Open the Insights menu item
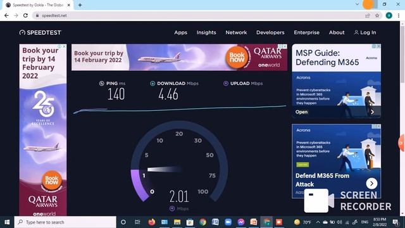This screenshot has width=405, height=228. pos(206,32)
